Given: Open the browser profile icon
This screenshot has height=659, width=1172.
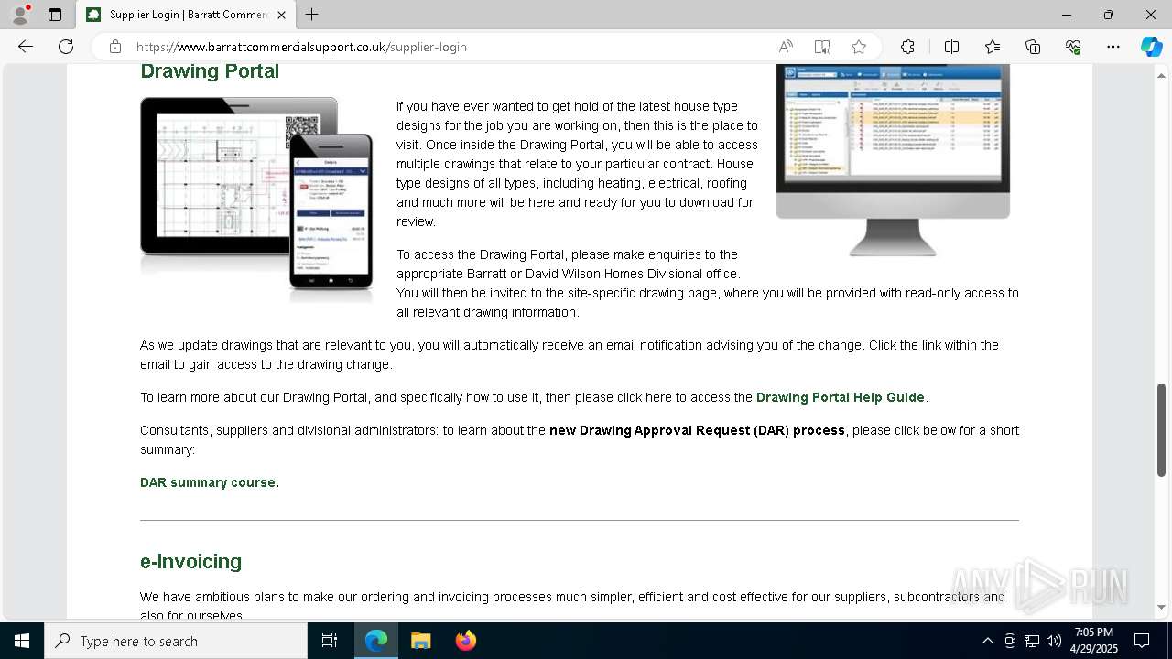Looking at the screenshot, I should (x=20, y=15).
